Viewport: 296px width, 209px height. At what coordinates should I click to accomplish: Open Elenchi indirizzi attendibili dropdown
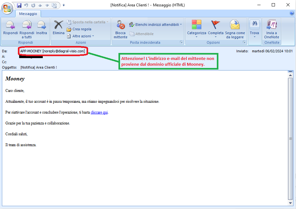(x=156, y=25)
